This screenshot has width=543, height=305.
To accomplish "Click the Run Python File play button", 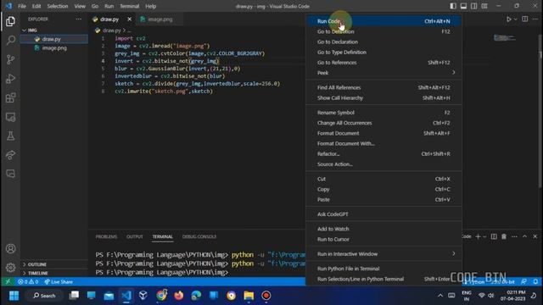I will point(508,19).
